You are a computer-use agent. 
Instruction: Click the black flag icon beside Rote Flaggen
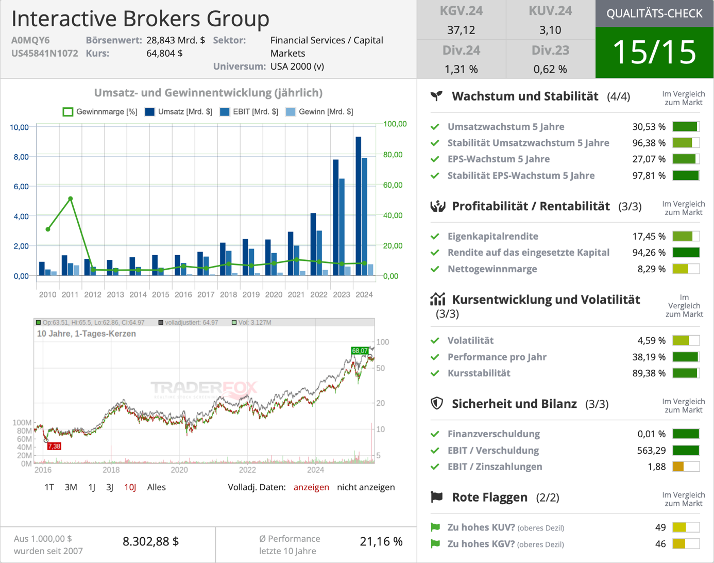(x=437, y=497)
